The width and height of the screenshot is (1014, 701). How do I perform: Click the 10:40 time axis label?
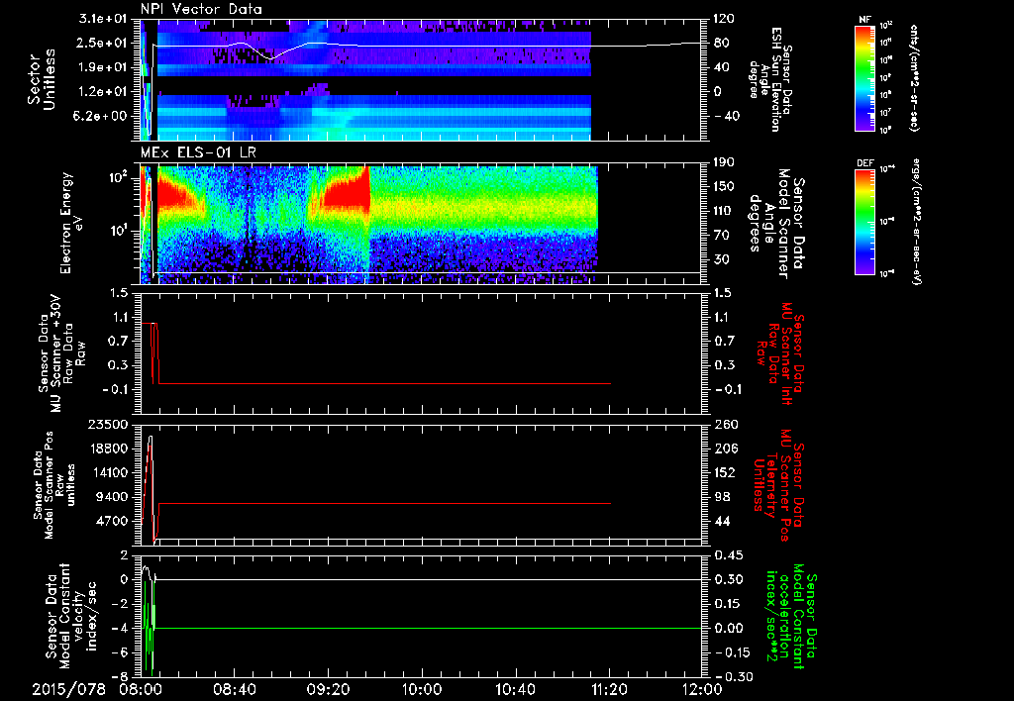click(x=515, y=689)
